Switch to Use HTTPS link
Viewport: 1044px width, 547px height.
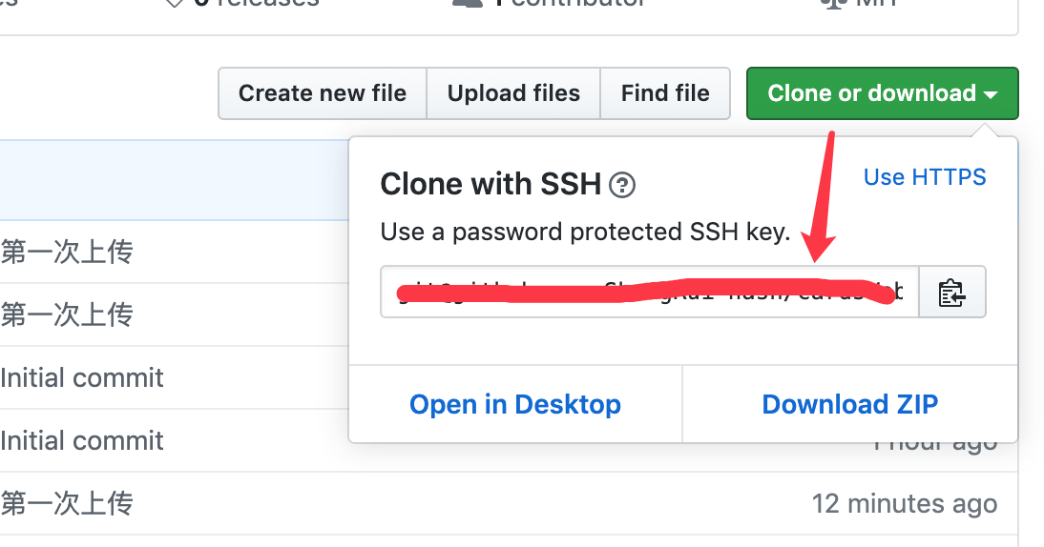click(924, 177)
